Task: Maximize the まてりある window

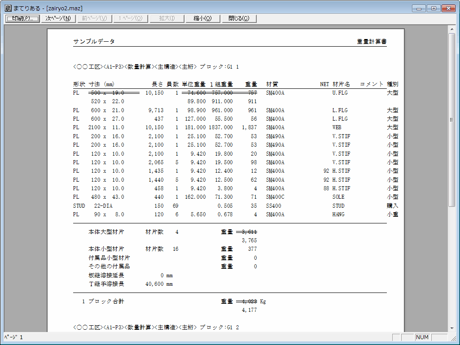Action: [434, 8]
